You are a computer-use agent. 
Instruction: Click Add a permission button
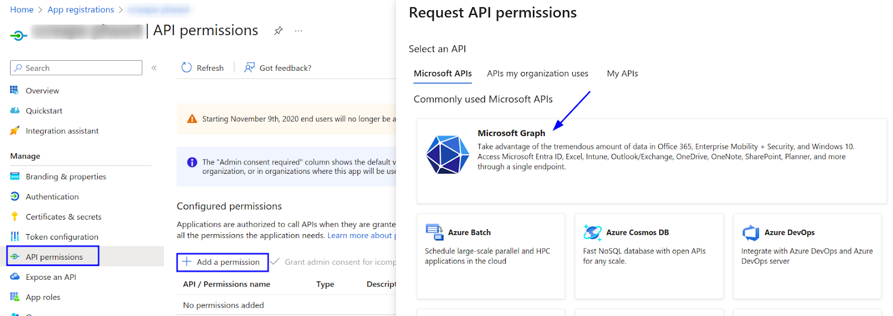click(x=222, y=262)
